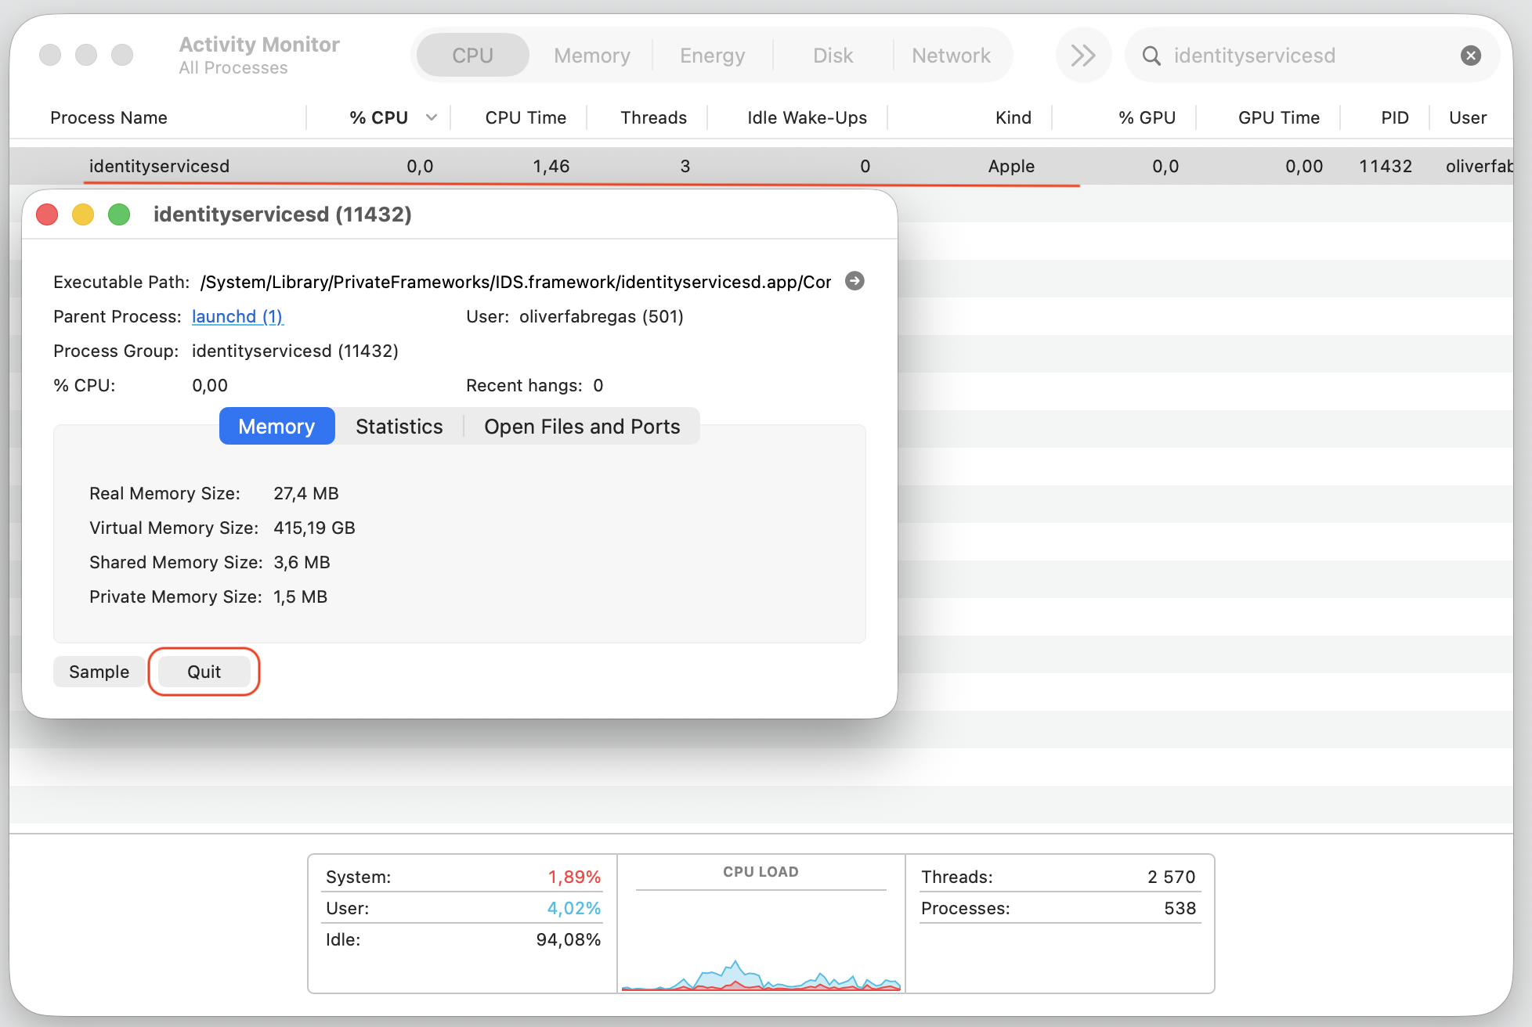Viewport: 1532px width, 1027px height.
Task: Minimize the identityservicesd info window
Action: coord(83,214)
